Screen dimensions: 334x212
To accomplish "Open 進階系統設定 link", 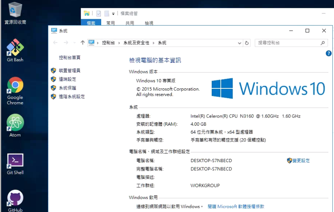I will [72, 96].
